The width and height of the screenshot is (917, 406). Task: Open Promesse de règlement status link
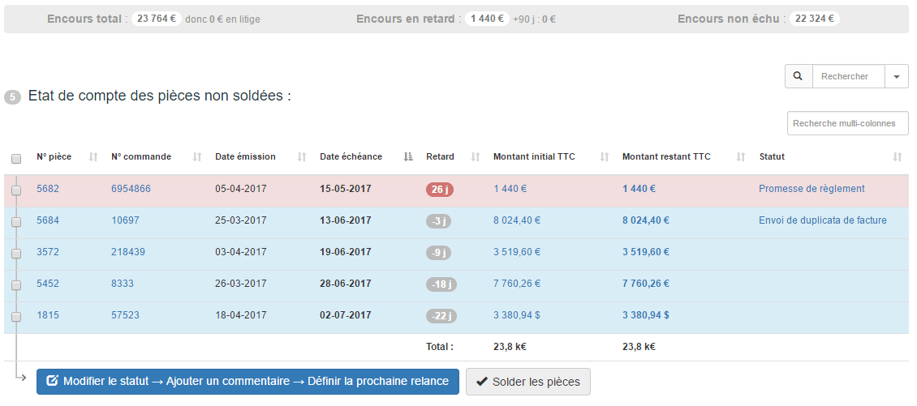click(x=812, y=189)
